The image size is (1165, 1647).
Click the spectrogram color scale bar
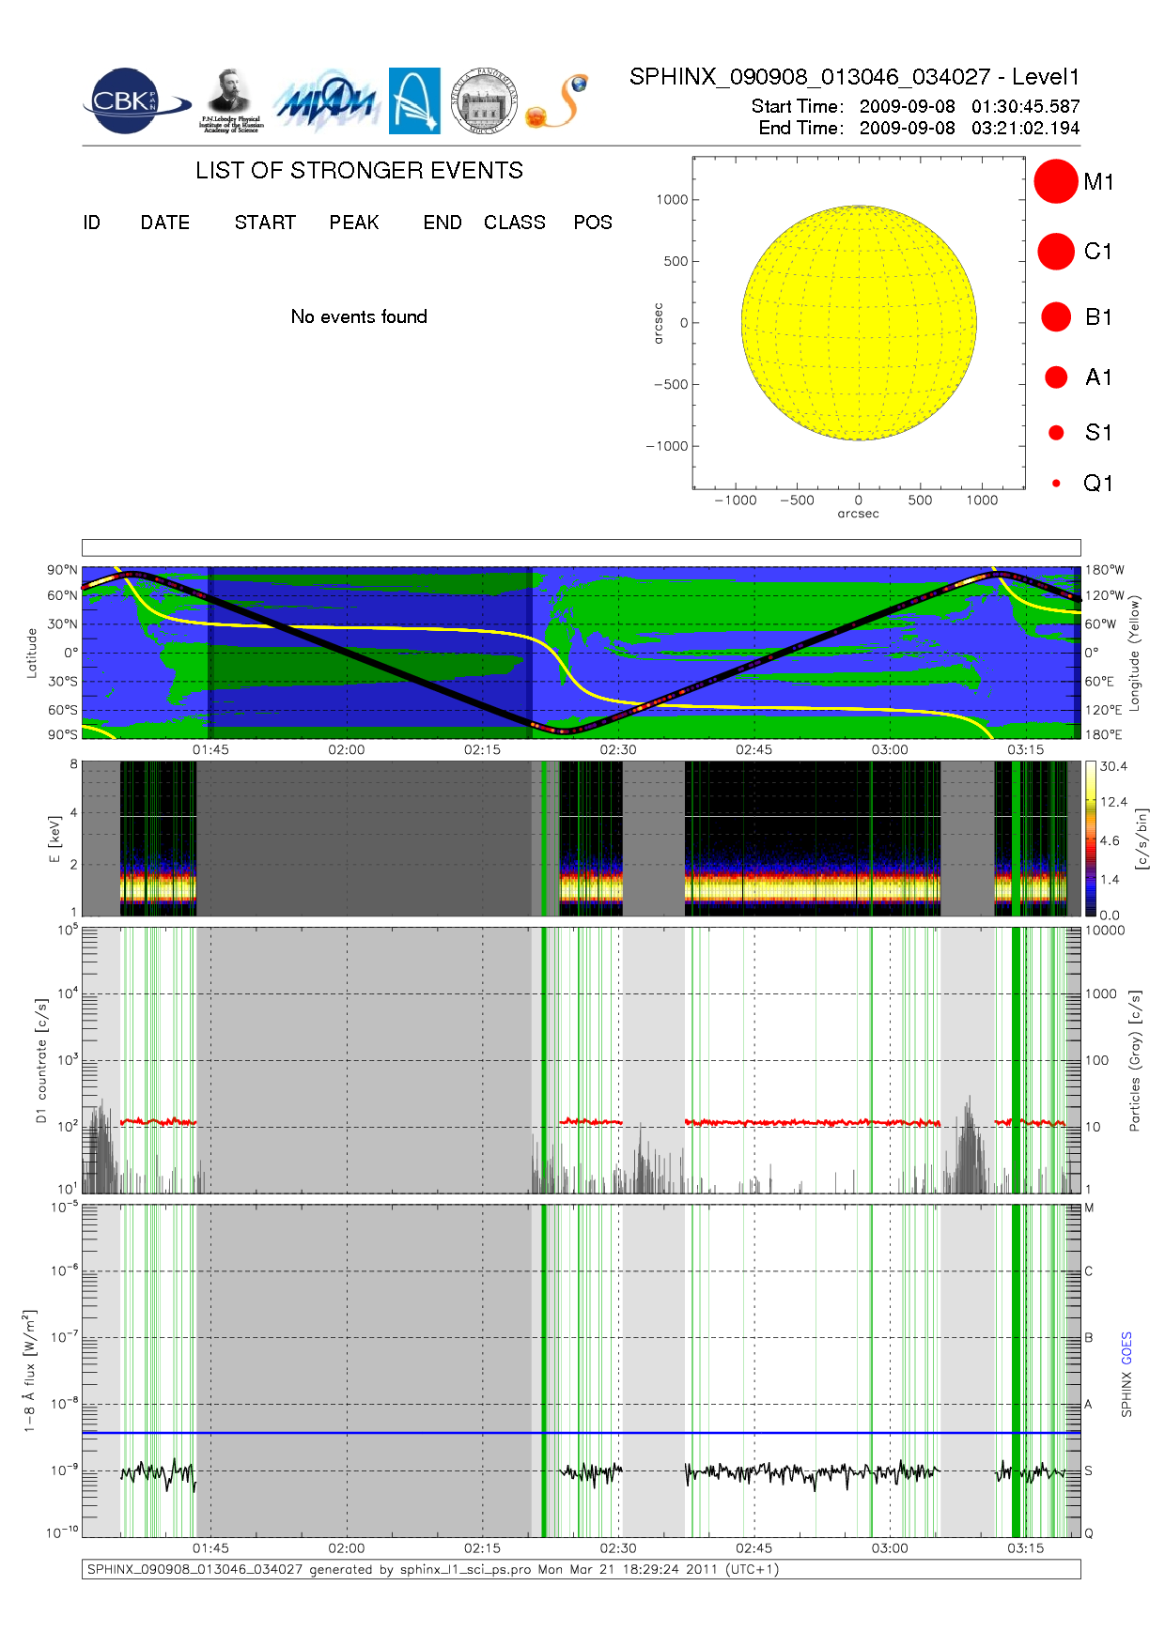point(1090,838)
